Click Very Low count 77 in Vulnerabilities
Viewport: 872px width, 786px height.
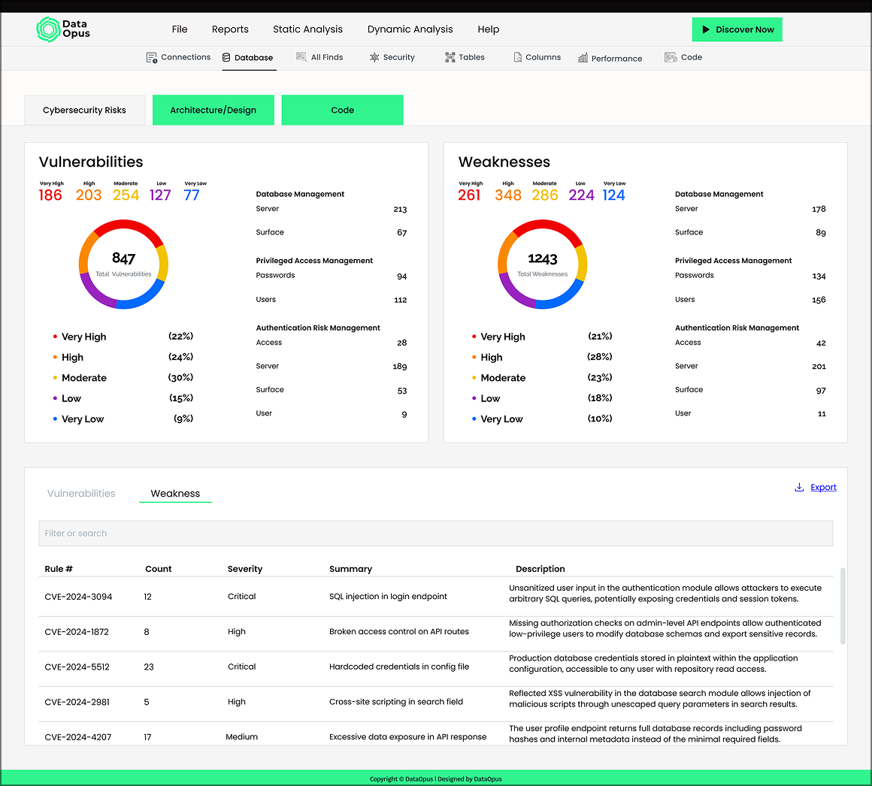click(x=191, y=195)
